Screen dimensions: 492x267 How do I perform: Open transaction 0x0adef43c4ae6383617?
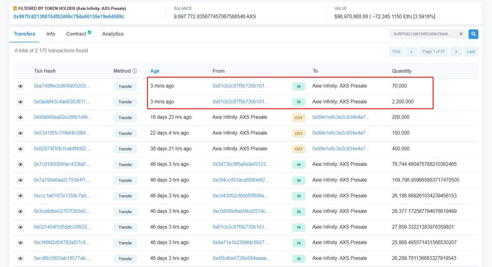62,101
